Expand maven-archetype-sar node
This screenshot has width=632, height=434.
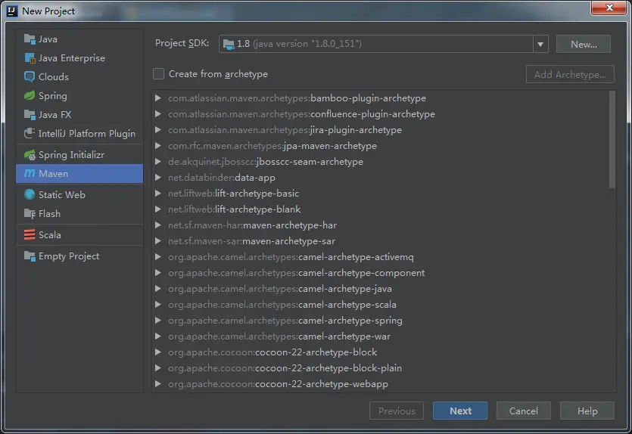click(158, 241)
